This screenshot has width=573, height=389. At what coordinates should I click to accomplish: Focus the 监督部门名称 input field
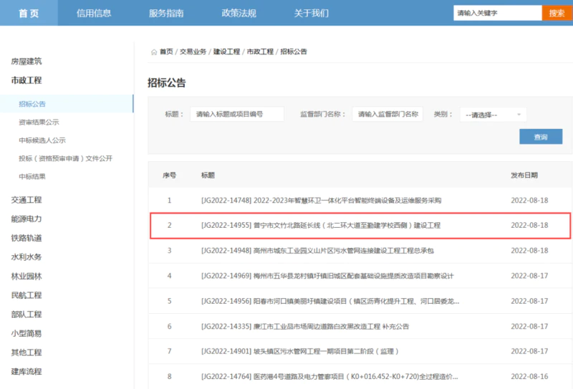click(x=387, y=115)
